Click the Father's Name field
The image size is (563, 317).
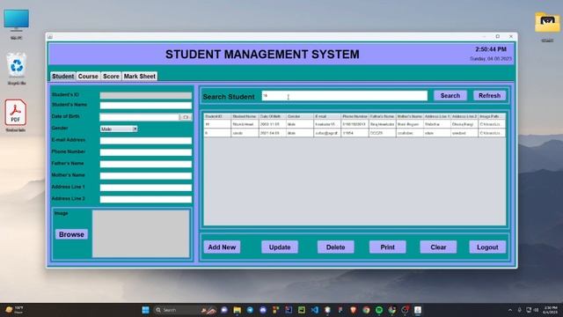(x=146, y=165)
